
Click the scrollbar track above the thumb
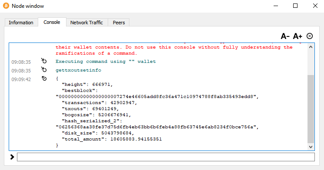point(311,63)
